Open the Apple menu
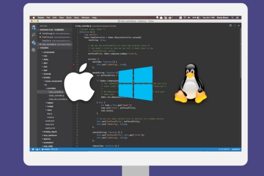 pos(34,18)
